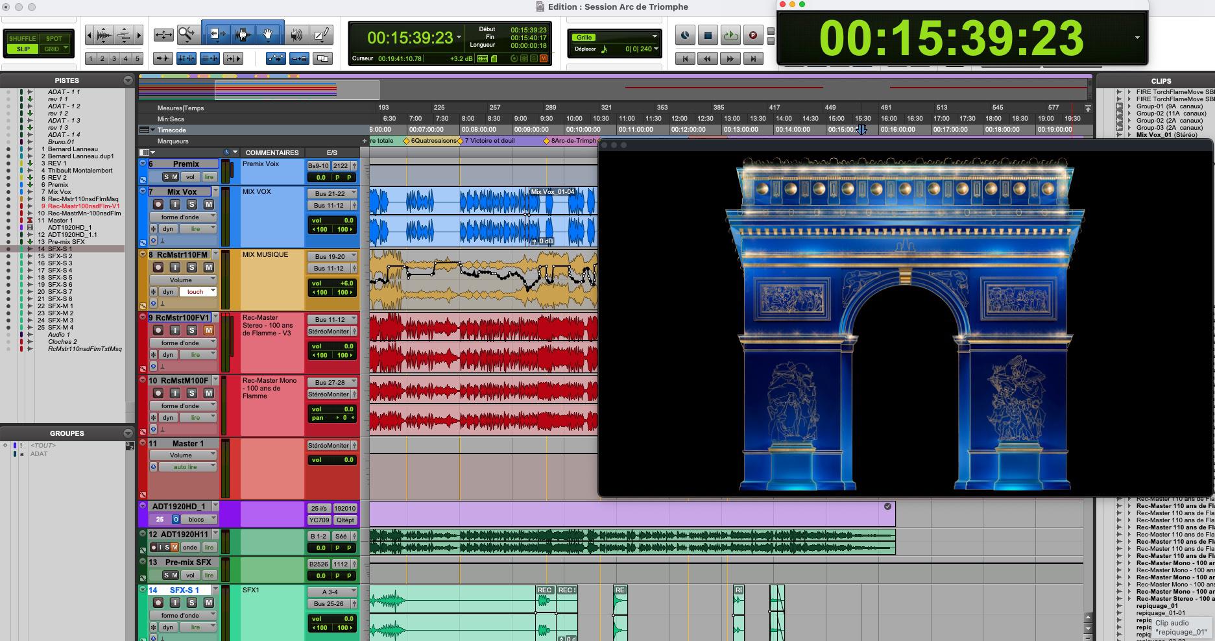Open the PISTES panel menu arrow
Screen dimensions: 1215x641
[128, 80]
